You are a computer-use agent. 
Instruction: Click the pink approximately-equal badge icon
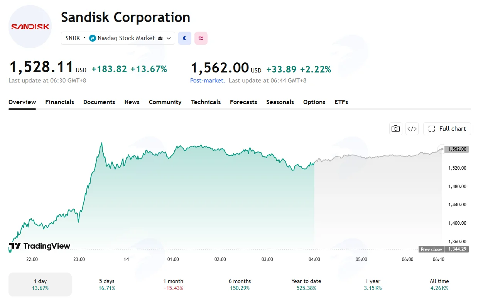click(201, 38)
